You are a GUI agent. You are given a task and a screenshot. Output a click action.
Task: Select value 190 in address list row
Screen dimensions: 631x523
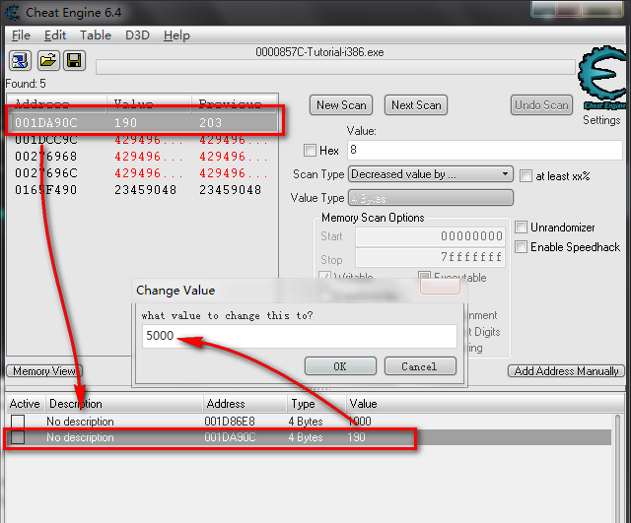[357, 437]
